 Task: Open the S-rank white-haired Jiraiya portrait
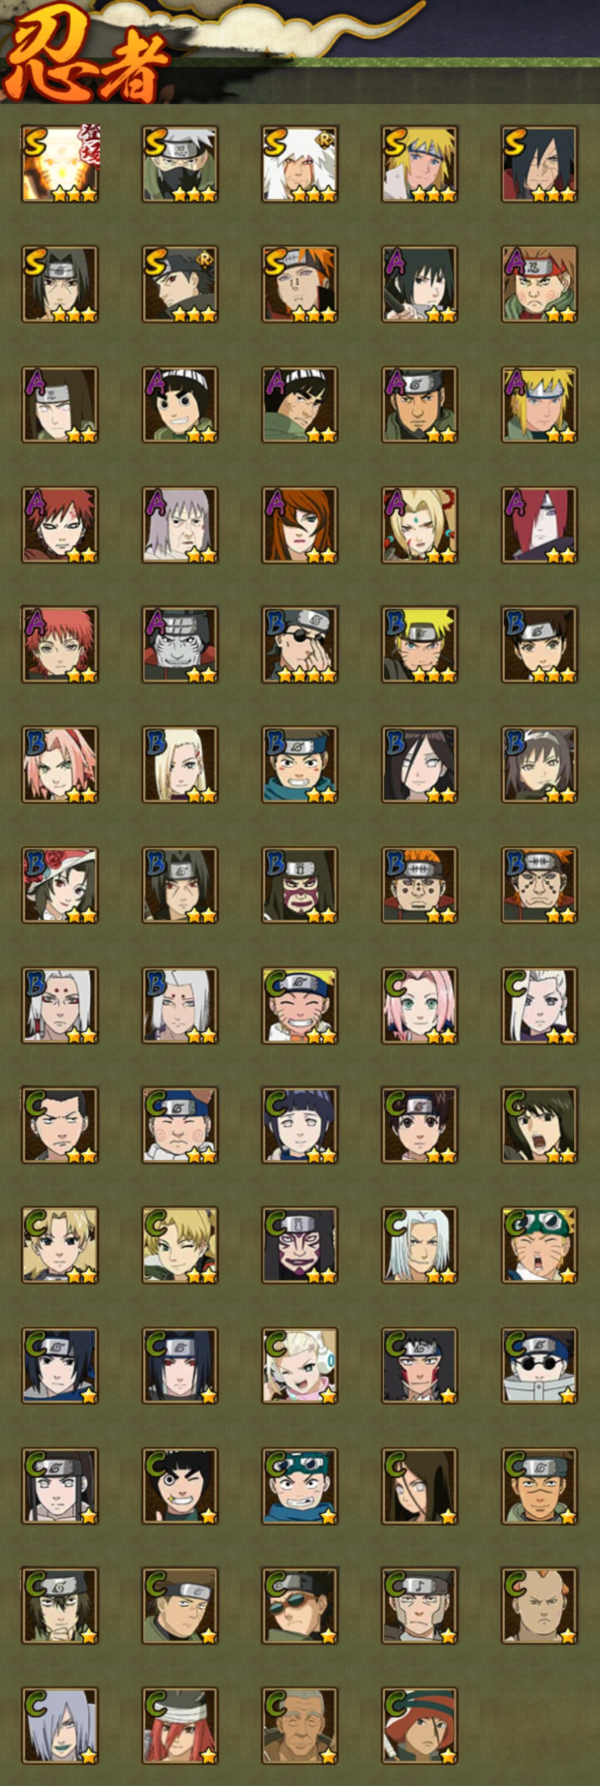click(x=299, y=164)
